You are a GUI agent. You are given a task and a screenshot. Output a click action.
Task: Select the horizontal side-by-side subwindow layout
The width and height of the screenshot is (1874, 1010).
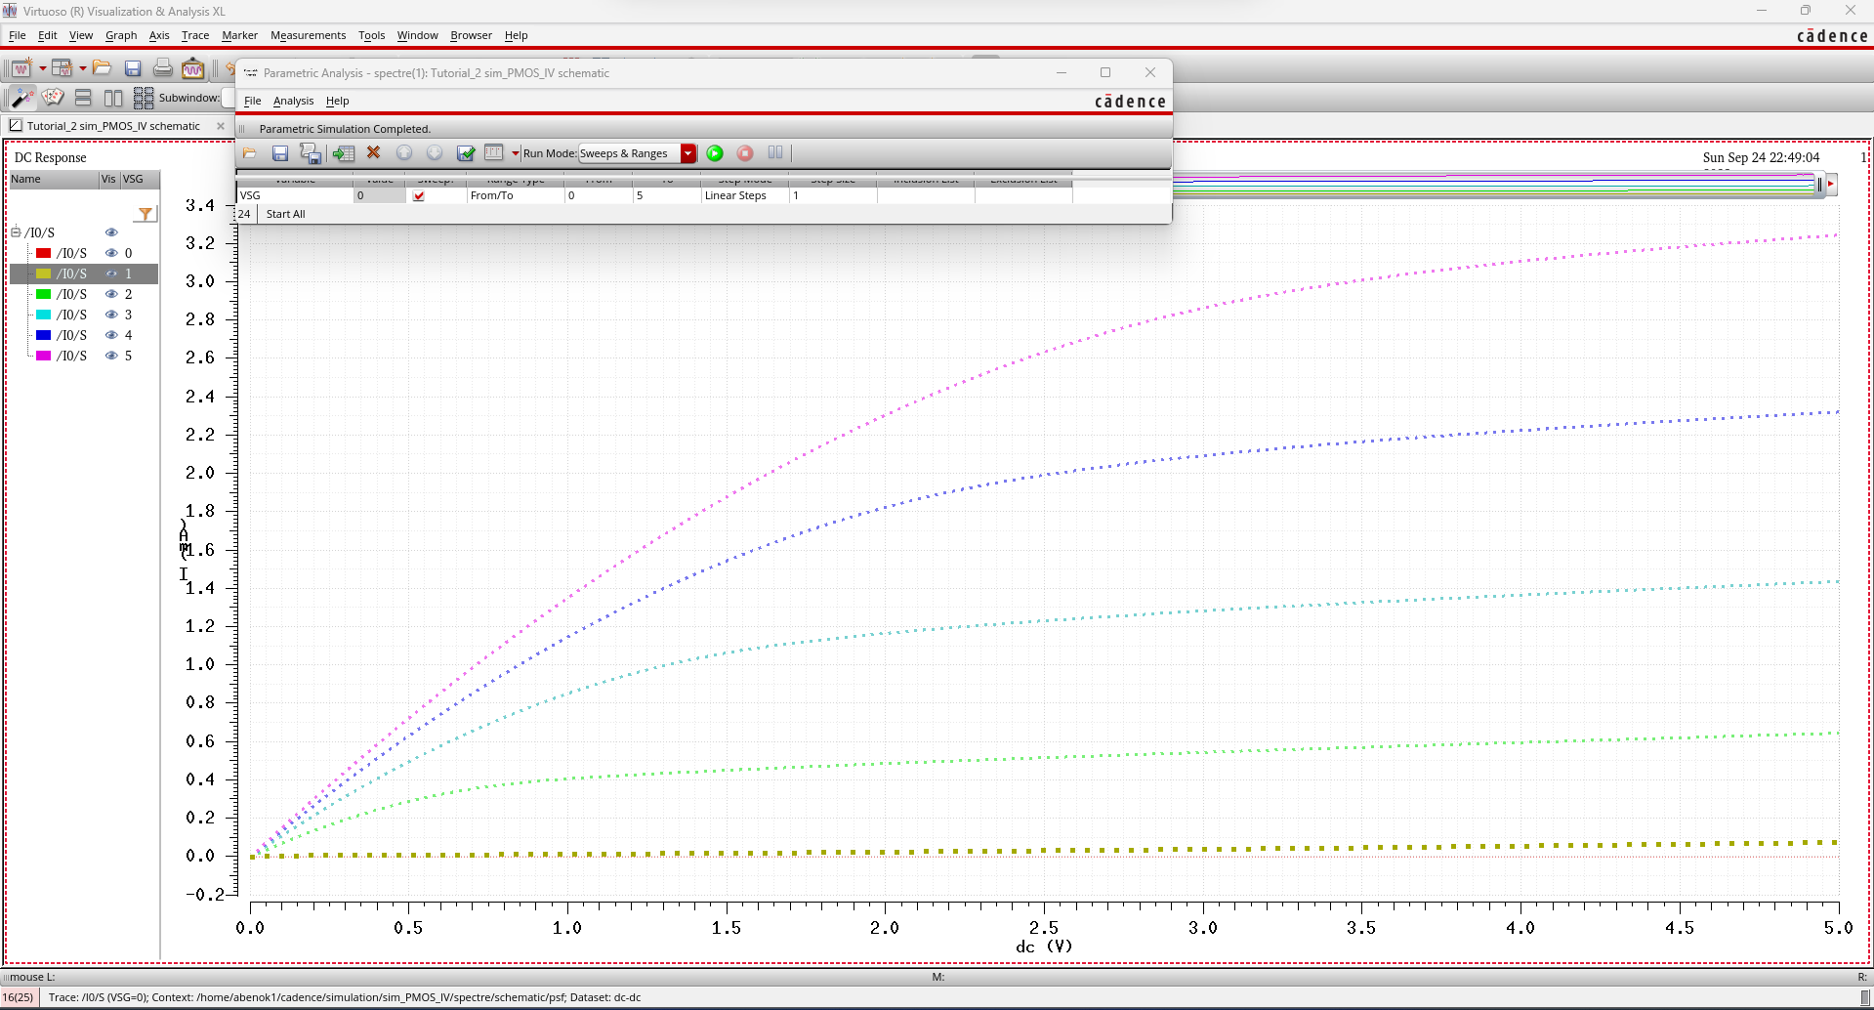[x=113, y=98]
